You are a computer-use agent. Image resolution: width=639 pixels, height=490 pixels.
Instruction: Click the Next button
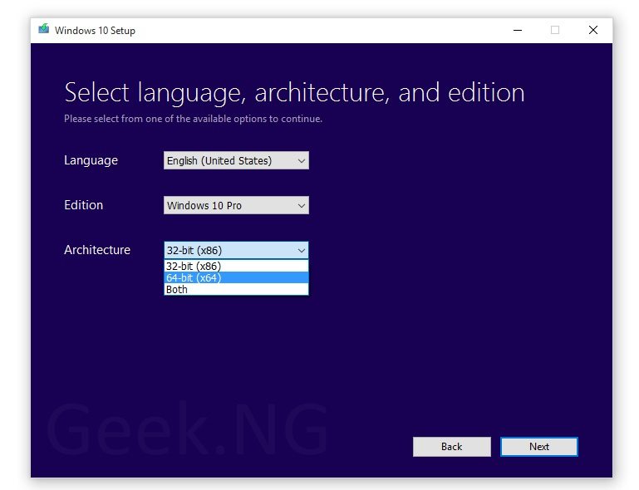tap(538, 447)
